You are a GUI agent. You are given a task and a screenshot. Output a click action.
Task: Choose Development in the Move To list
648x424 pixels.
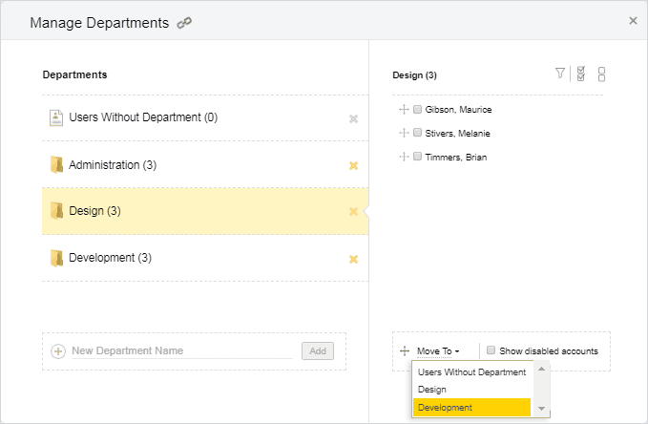[x=472, y=408]
